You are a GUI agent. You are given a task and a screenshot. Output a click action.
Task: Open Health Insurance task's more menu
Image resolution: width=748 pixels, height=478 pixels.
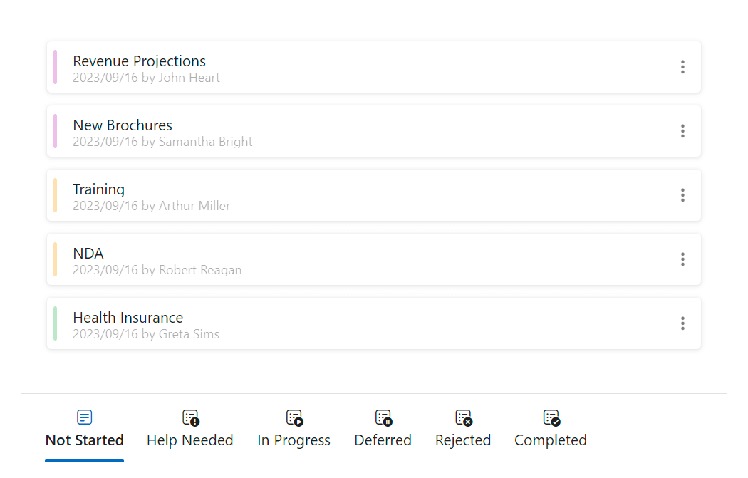tap(682, 323)
